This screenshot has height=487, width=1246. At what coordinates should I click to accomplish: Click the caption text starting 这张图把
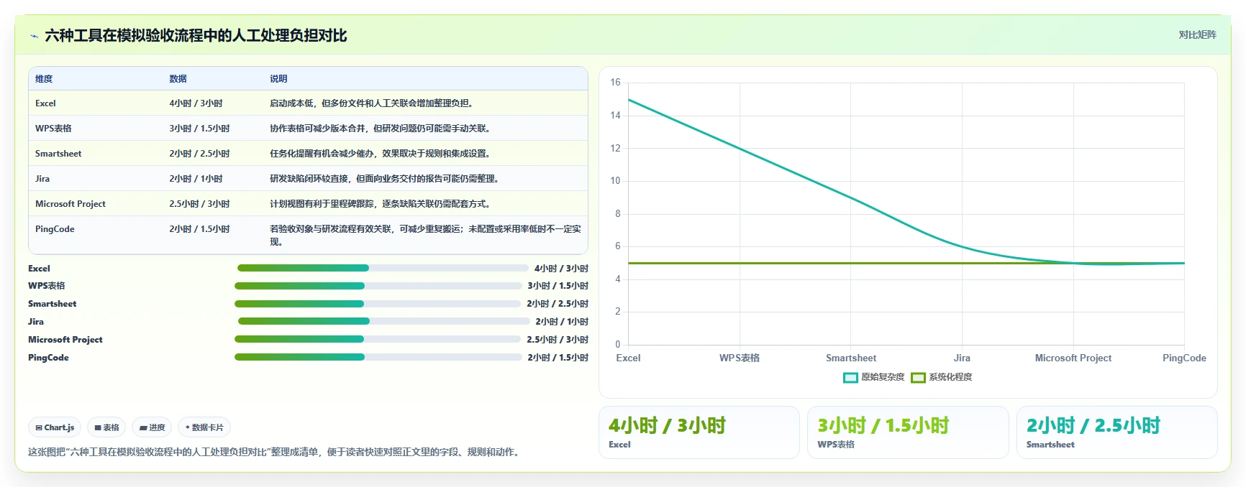coord(276,452)
